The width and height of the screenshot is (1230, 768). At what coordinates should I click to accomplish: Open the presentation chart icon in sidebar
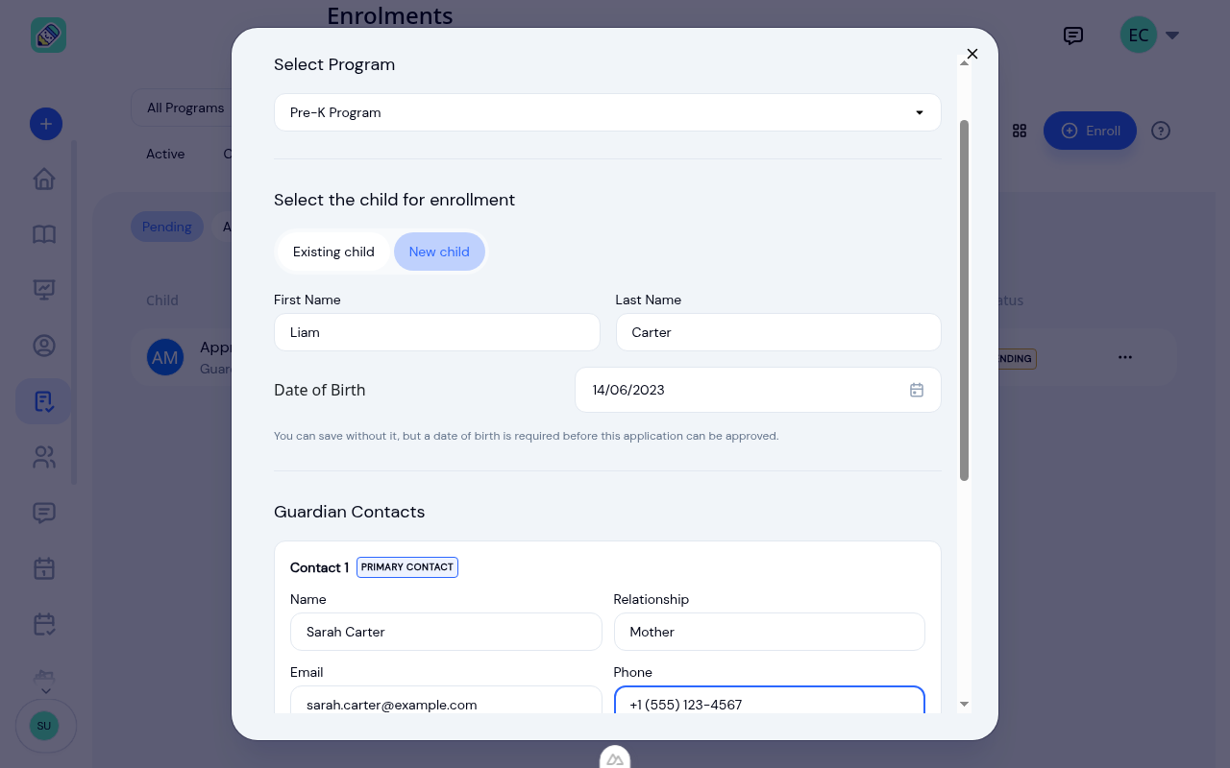[44, 289]
